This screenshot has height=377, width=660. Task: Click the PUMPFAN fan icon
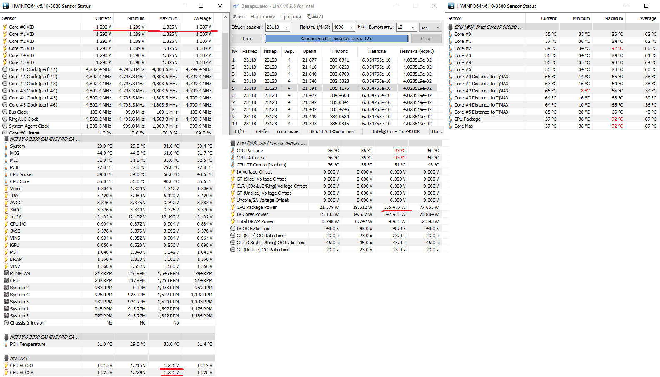click(6, 273)
